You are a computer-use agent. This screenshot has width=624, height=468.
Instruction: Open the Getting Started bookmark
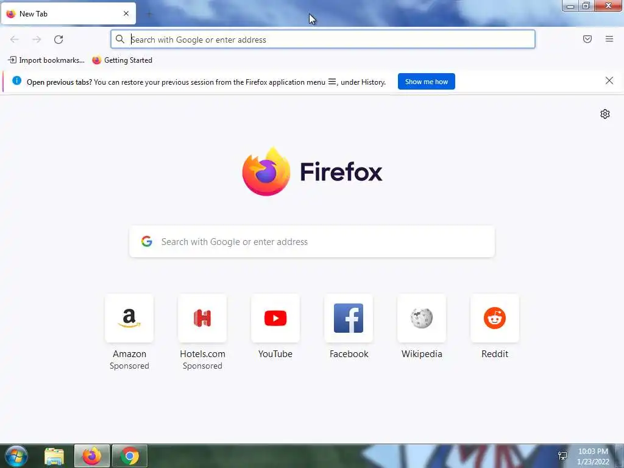[x=122, y=60]
